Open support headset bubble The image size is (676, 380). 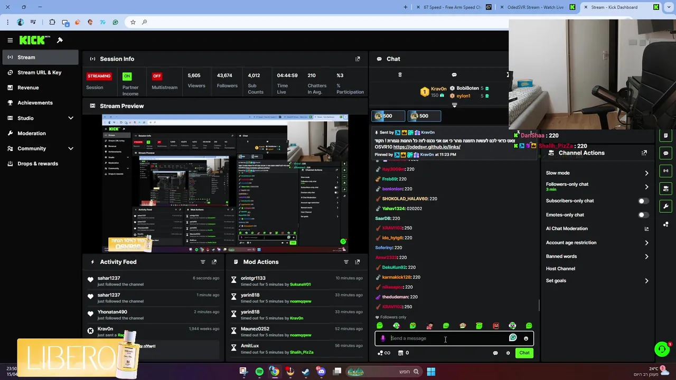(662, 349)
